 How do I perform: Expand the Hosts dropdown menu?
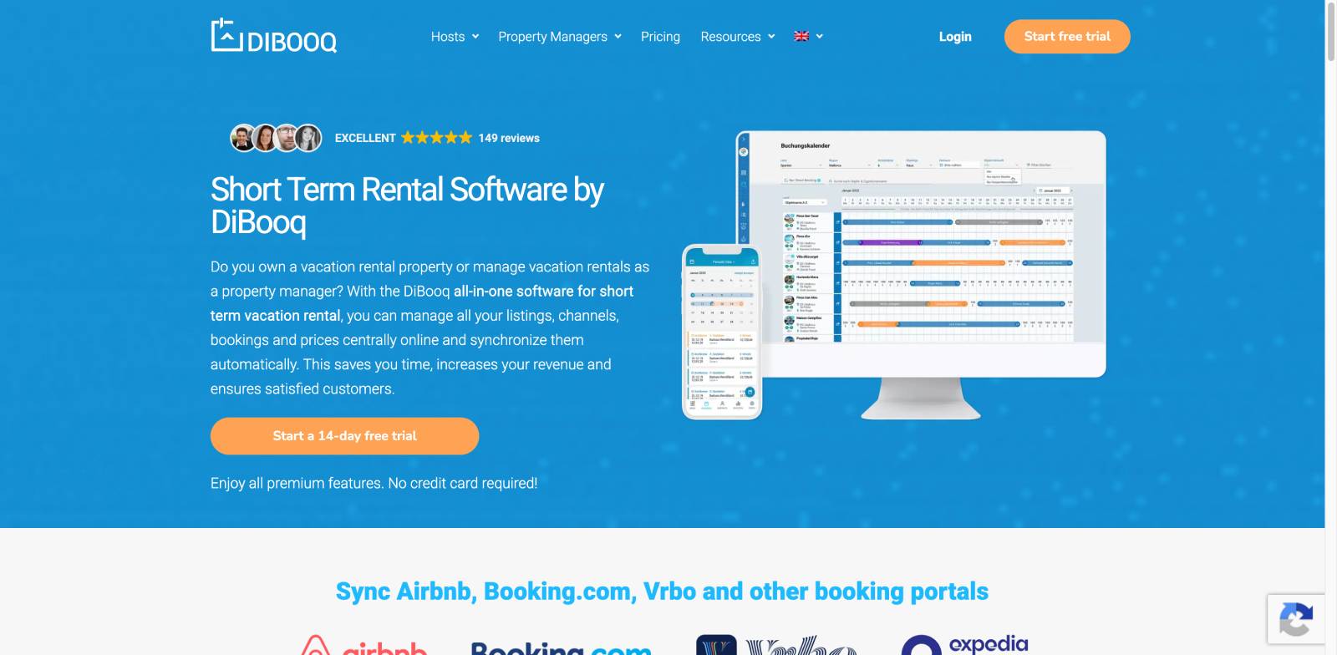tap(455, 37)
